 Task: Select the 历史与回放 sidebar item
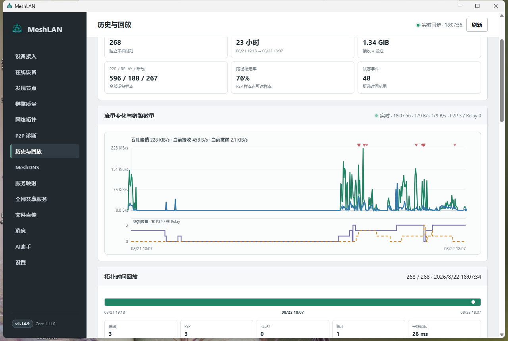click(x=45, y=151)
